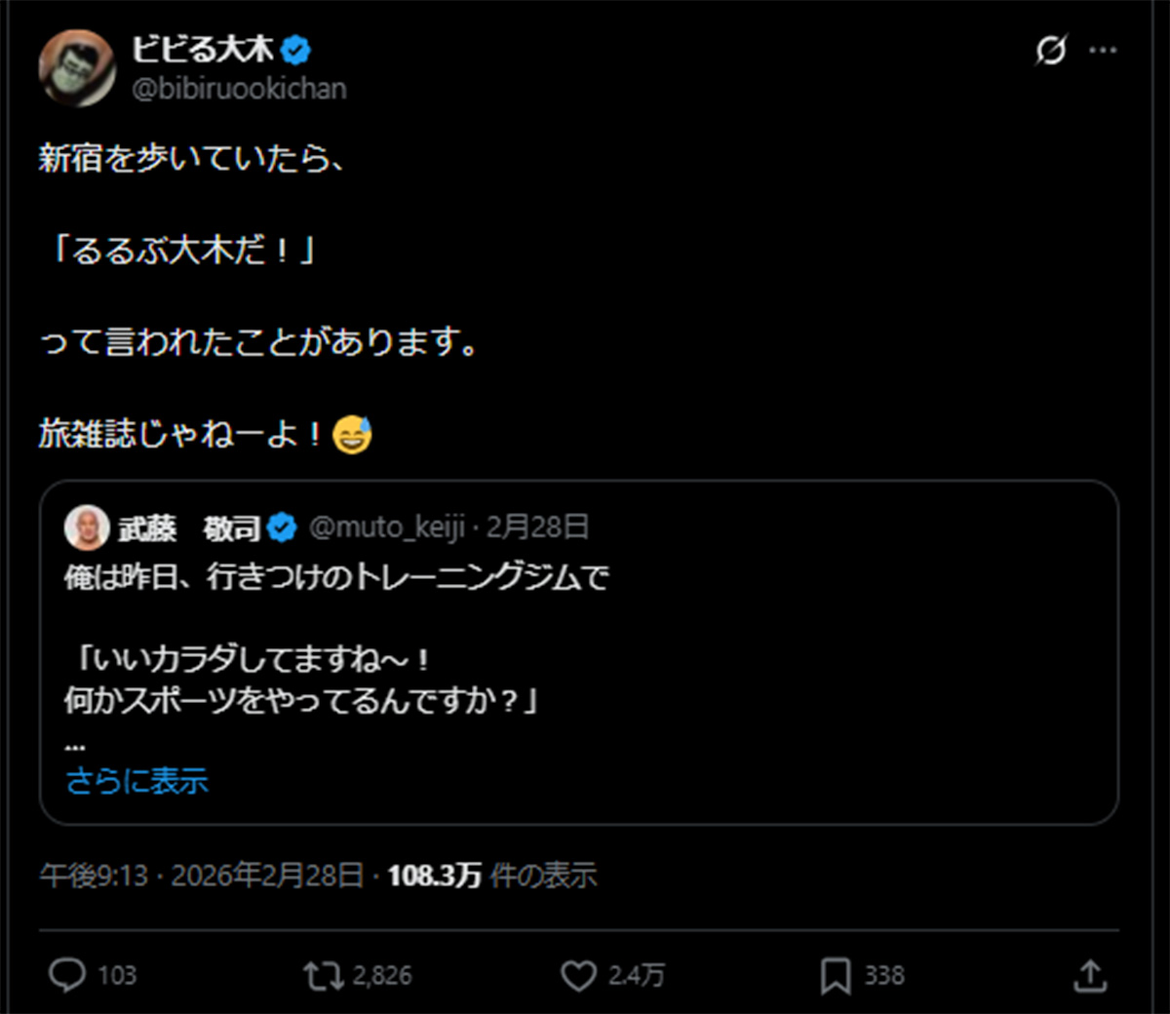Open ビビる大木's profile avatar
1170x1014 pixels.
tap(77, 68)
